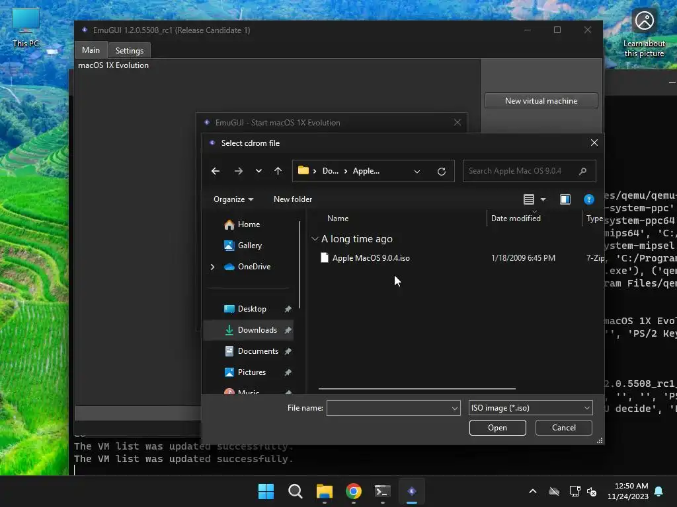Click the navigation pane vertical scrollbar

pos(299,265)
